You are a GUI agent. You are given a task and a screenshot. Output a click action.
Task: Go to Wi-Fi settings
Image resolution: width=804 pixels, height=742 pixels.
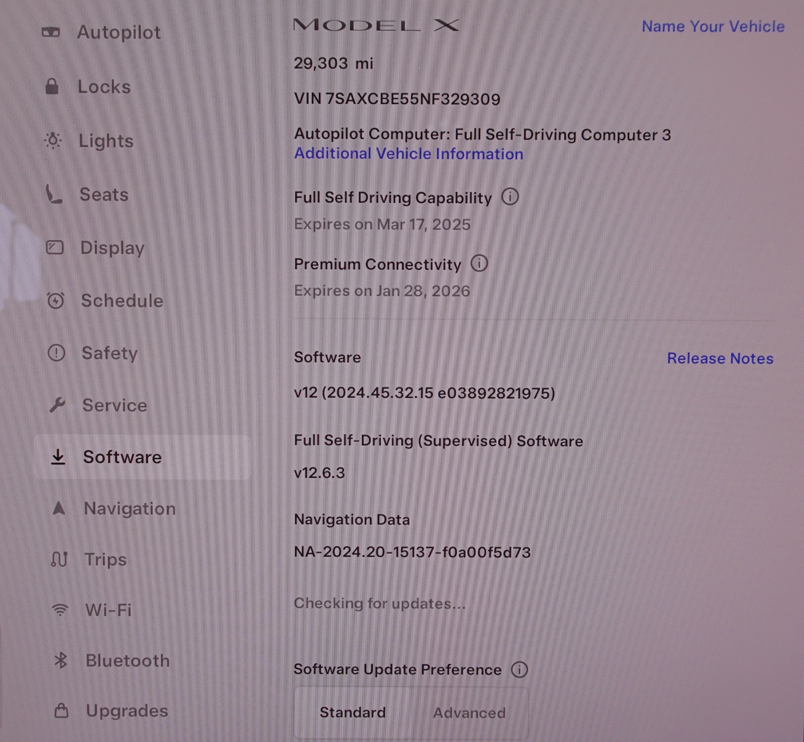coord(109,610)
